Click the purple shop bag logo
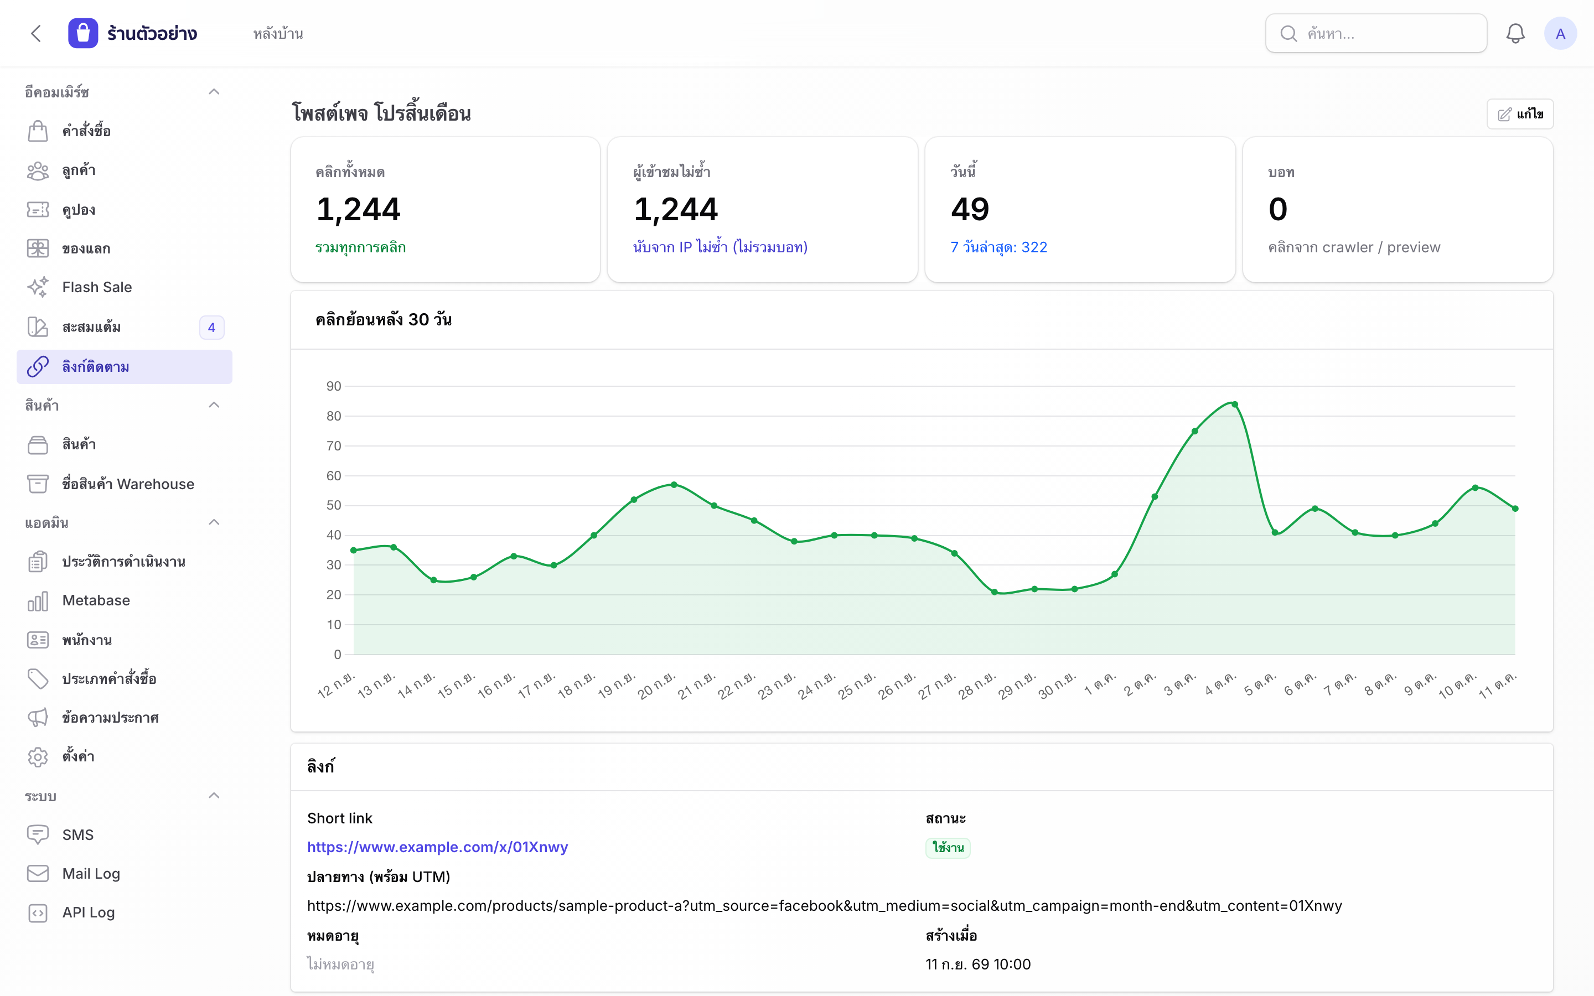The height and width of the screenshot is (996, 1594). pyautogui.click(x=83, y=34)
